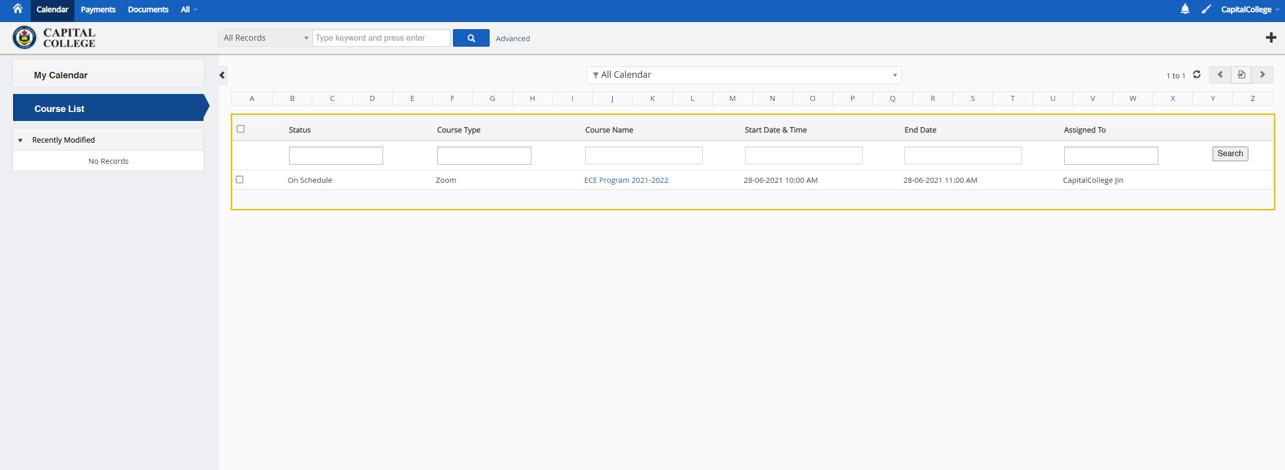Click the Search button in the grid
This screenshot has height=470, width=1285.
click(x=1230, y=154)
